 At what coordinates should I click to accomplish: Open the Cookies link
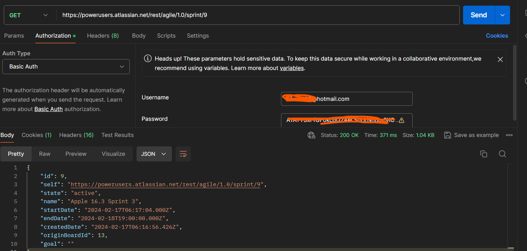(x=497, y=36)
